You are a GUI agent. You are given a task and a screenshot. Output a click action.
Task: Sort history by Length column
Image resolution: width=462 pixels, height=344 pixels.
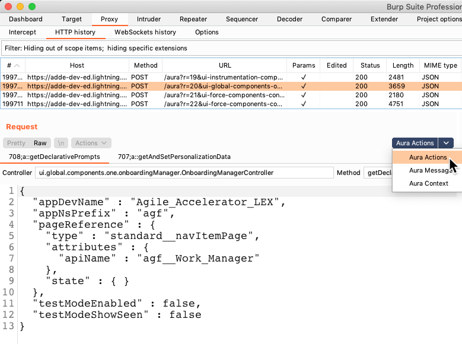point(403,65)
